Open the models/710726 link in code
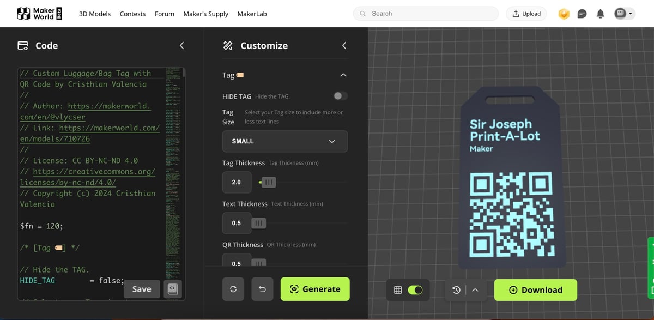This screenshot has height=320, width=654. pyautogui.click(x=90, y=134)
